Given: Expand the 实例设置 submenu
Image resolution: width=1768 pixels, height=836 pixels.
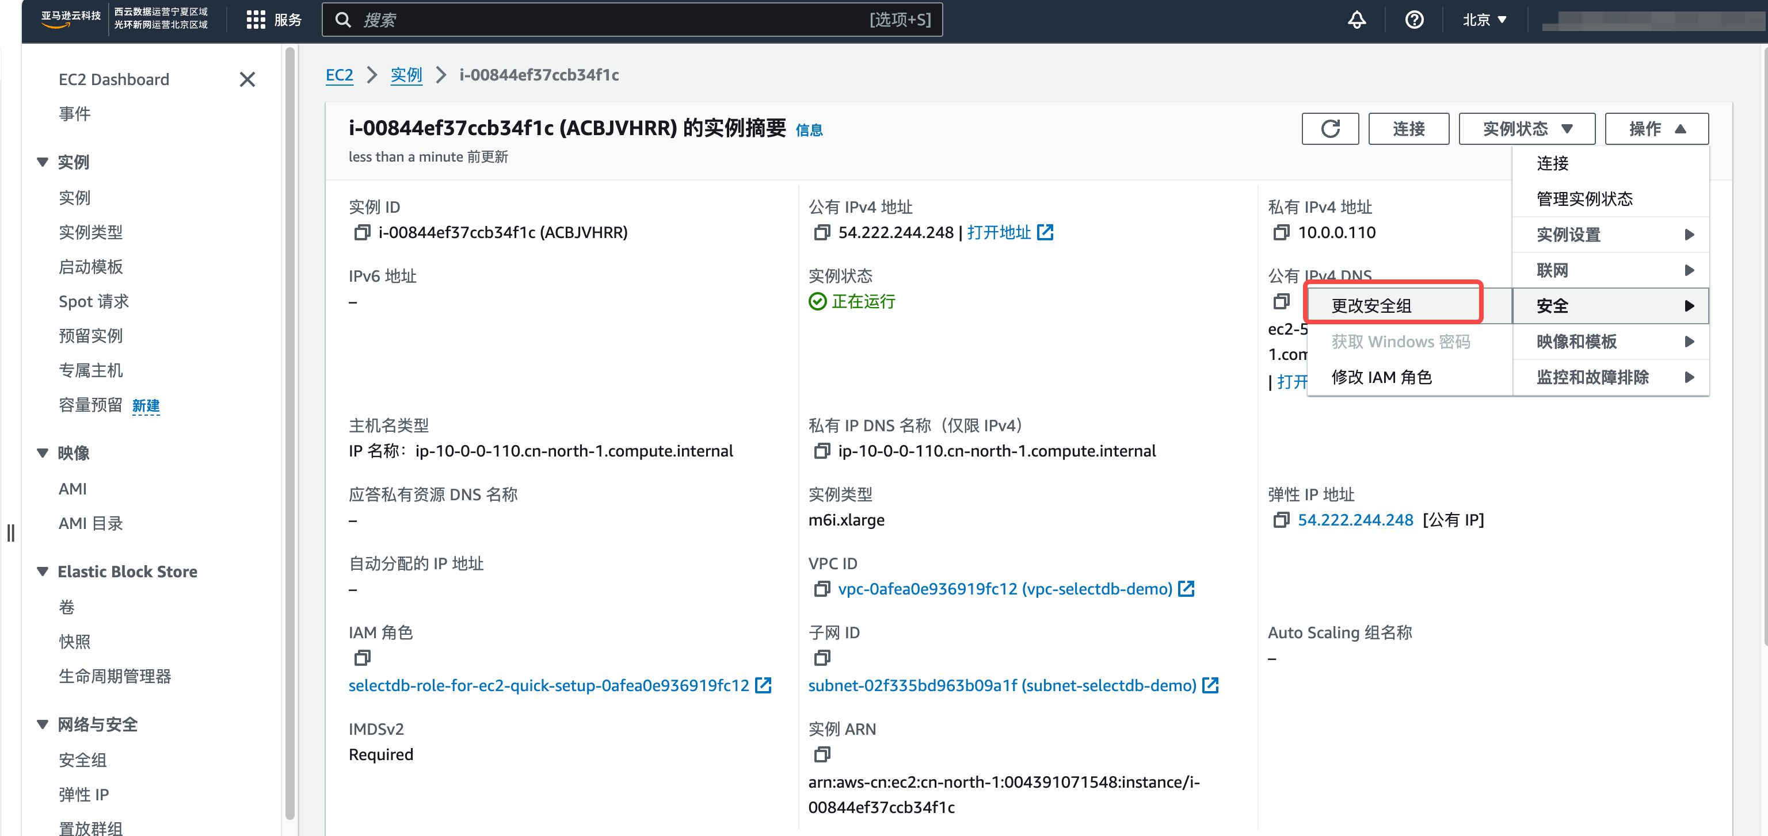Looking at the screenshot, I should pos(1610,235).
